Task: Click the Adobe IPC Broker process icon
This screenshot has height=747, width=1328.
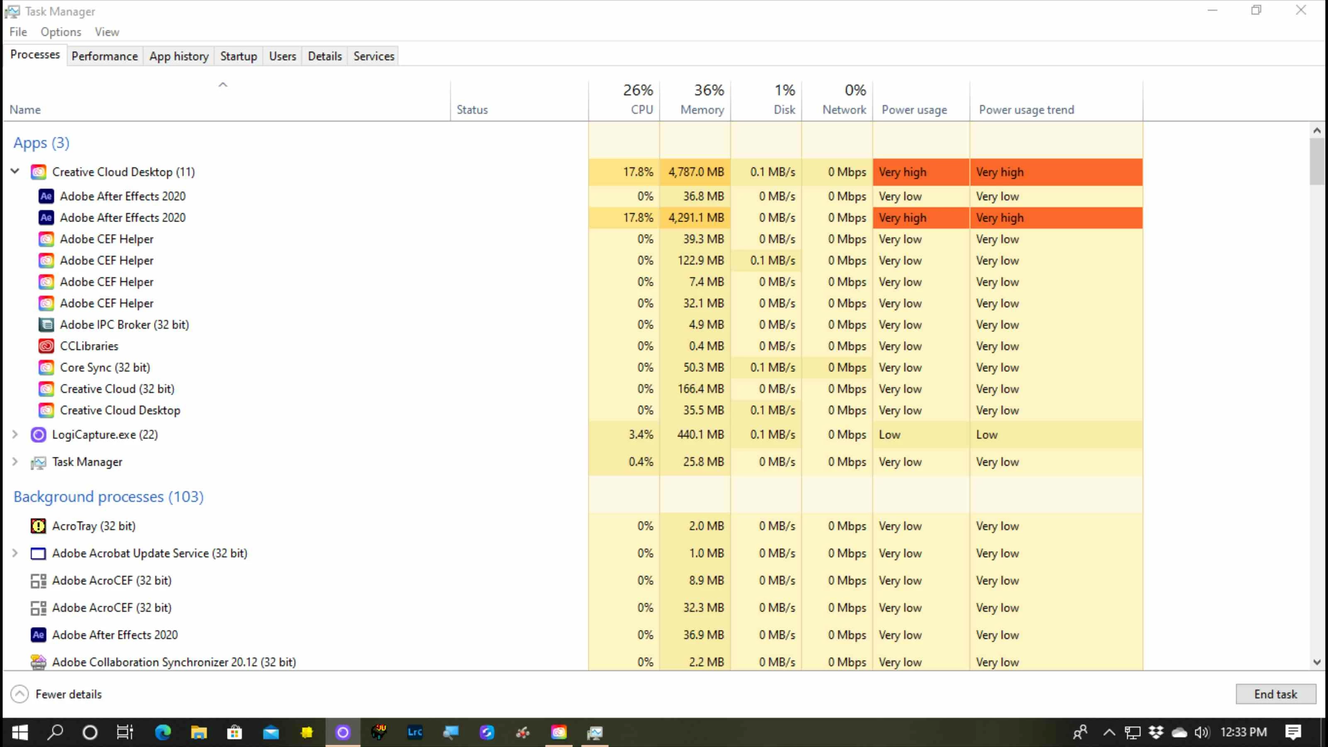Action: (46, 325)
